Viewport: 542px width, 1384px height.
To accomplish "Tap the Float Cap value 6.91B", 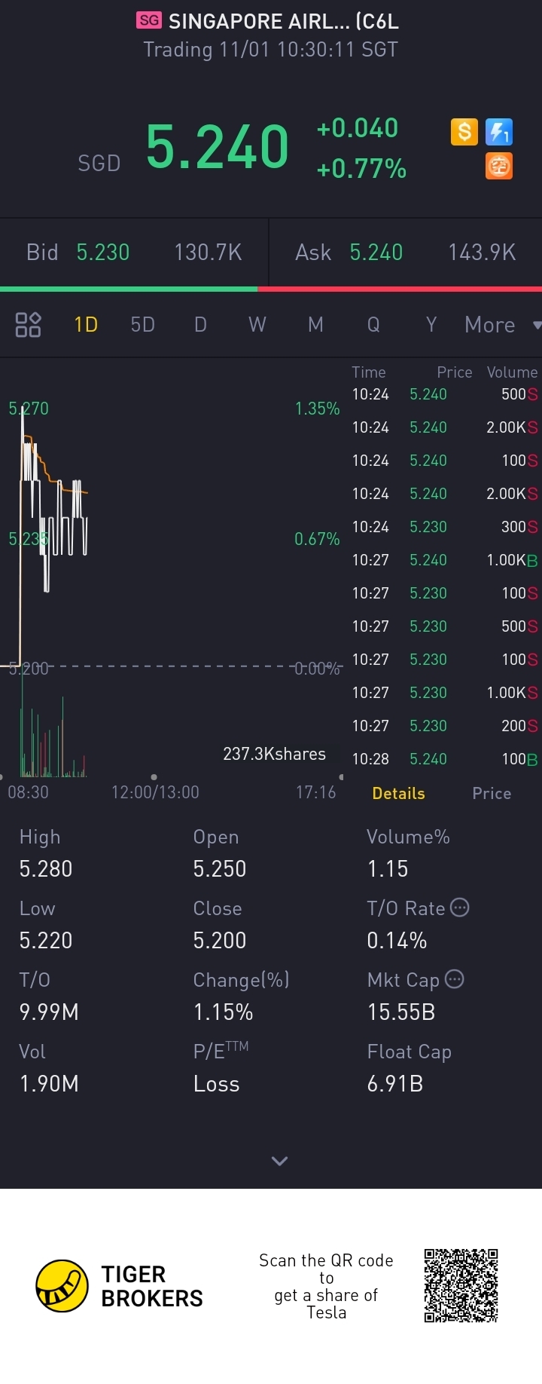I will 395,1084.
